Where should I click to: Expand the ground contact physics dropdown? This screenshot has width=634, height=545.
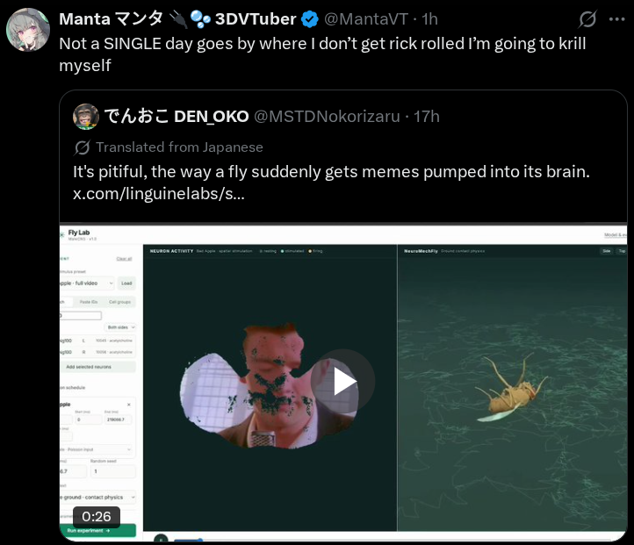point(97,498)
